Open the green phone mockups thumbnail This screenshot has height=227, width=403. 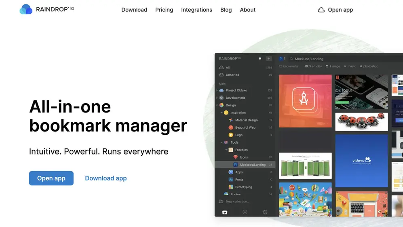click(305, 166)
